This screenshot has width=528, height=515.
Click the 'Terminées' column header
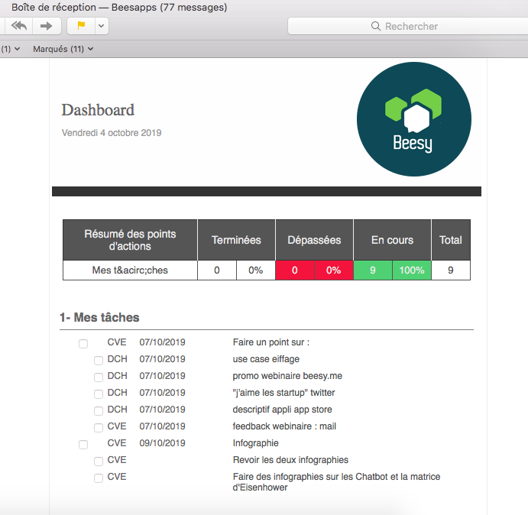coord(236,240)
